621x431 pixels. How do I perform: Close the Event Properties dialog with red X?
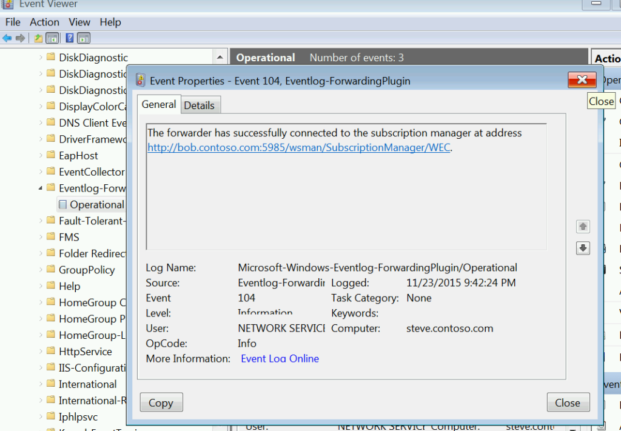pos(582,79)
